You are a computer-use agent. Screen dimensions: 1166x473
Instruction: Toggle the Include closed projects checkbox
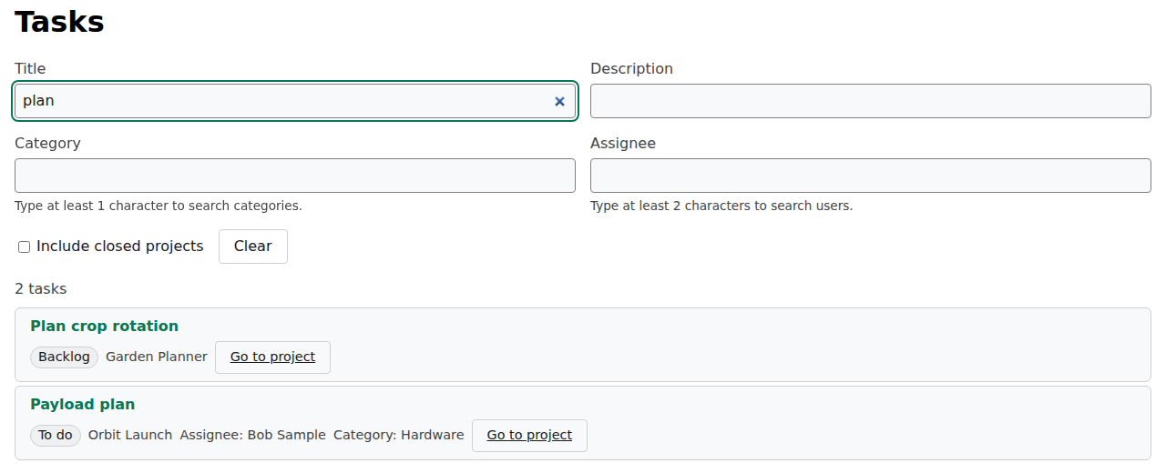[25, 247]
